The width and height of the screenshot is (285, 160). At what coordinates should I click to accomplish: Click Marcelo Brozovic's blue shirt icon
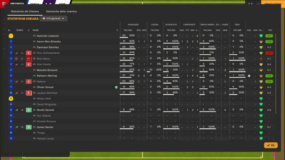(x=11, y=70)
